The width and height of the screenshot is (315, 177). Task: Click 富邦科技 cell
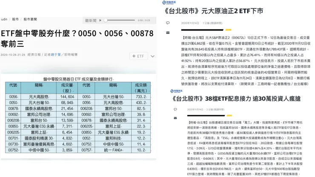tap(113, 138)
